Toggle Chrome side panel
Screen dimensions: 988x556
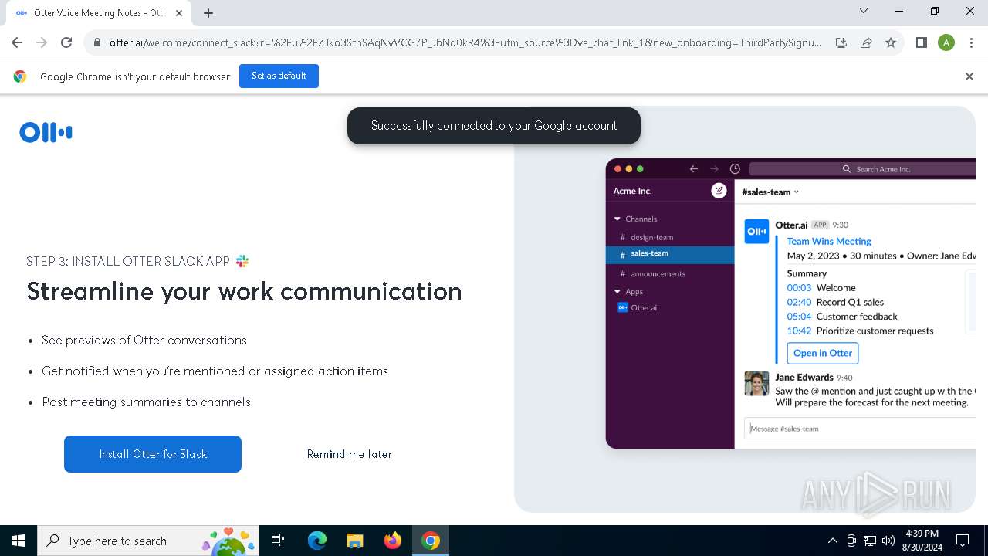922,42
